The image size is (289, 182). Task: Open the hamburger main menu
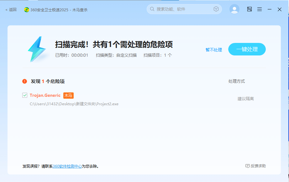260,9
